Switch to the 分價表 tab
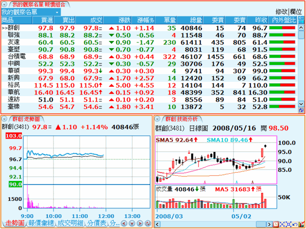The width and height of the screenshot is (306, 229). [96, 223]
